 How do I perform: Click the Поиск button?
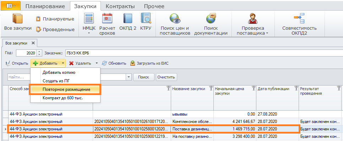pyautogui.click(x=143, y=77)
